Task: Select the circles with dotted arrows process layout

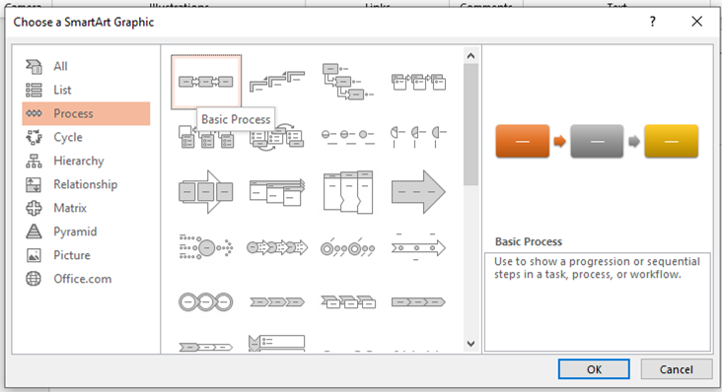Action: (277, 247)
